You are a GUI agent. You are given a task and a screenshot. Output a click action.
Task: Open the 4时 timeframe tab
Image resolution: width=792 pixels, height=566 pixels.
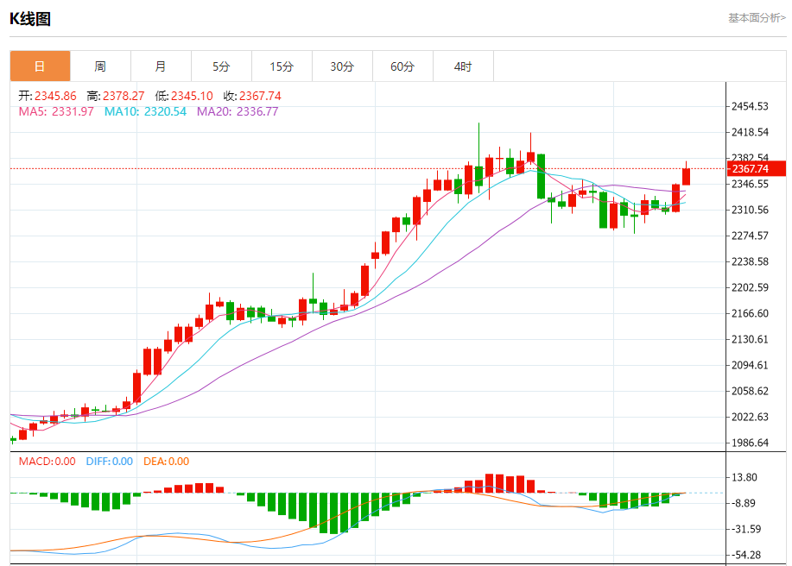tap(463, 66)
